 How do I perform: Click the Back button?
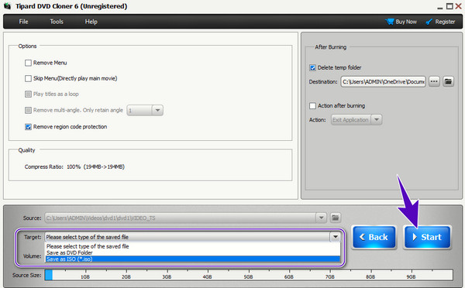coord(374,237)
